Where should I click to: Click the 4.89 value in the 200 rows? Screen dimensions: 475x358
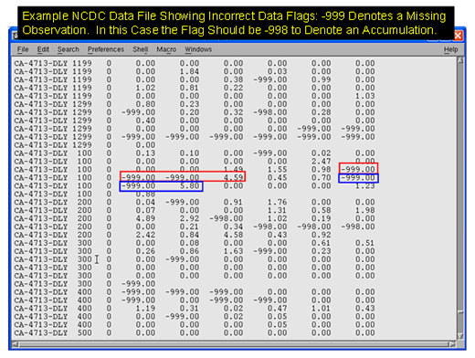click(x=145, y=218)
